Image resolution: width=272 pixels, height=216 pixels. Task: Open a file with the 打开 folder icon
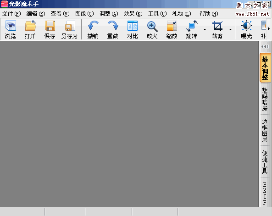30,26
